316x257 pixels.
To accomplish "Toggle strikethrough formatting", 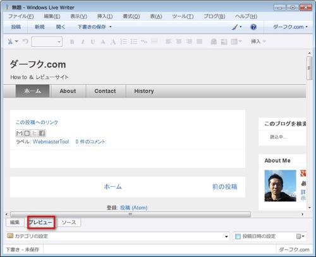I will click(103, 42).
